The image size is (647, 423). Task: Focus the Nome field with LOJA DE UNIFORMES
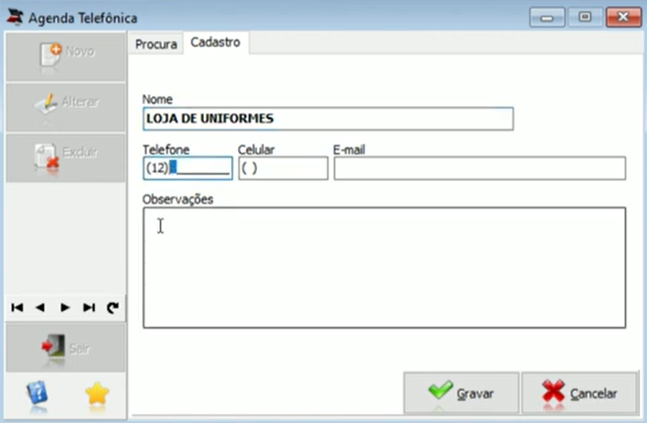click(328, 119)
